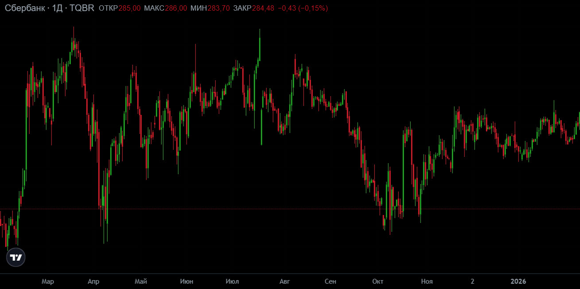
Task: Click the МАКС 286,00 high value
Action: pyautogui.click(x=165, y=8)
